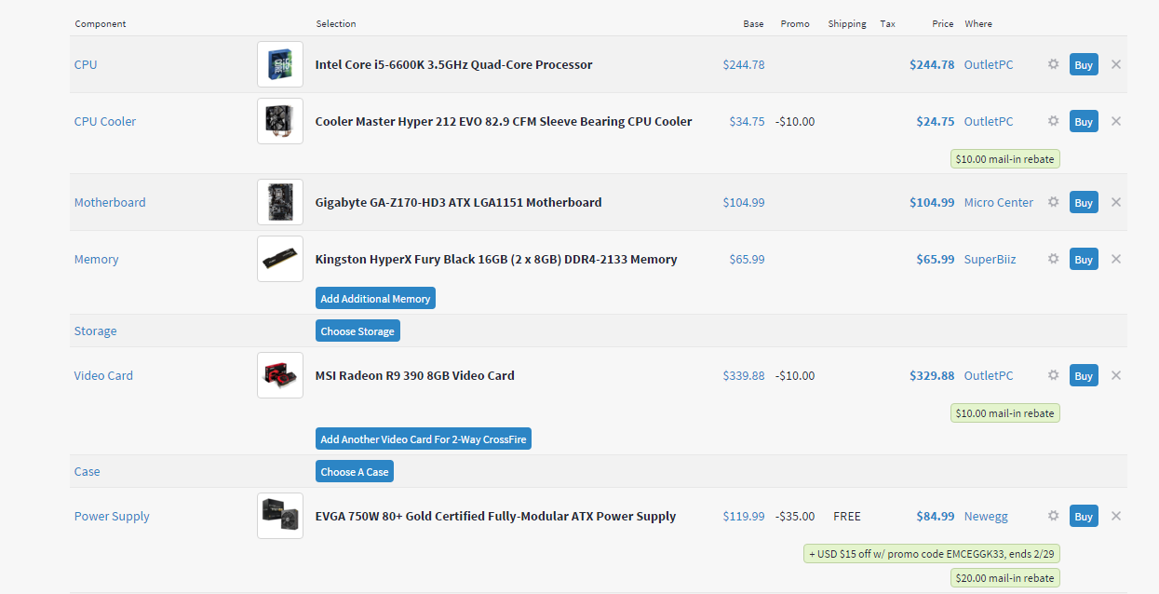Image resolution: width=1159 pixels, height=594 pixels.
Task: Buy the EVGA 750W power supply
Action: coord(1084,516)
